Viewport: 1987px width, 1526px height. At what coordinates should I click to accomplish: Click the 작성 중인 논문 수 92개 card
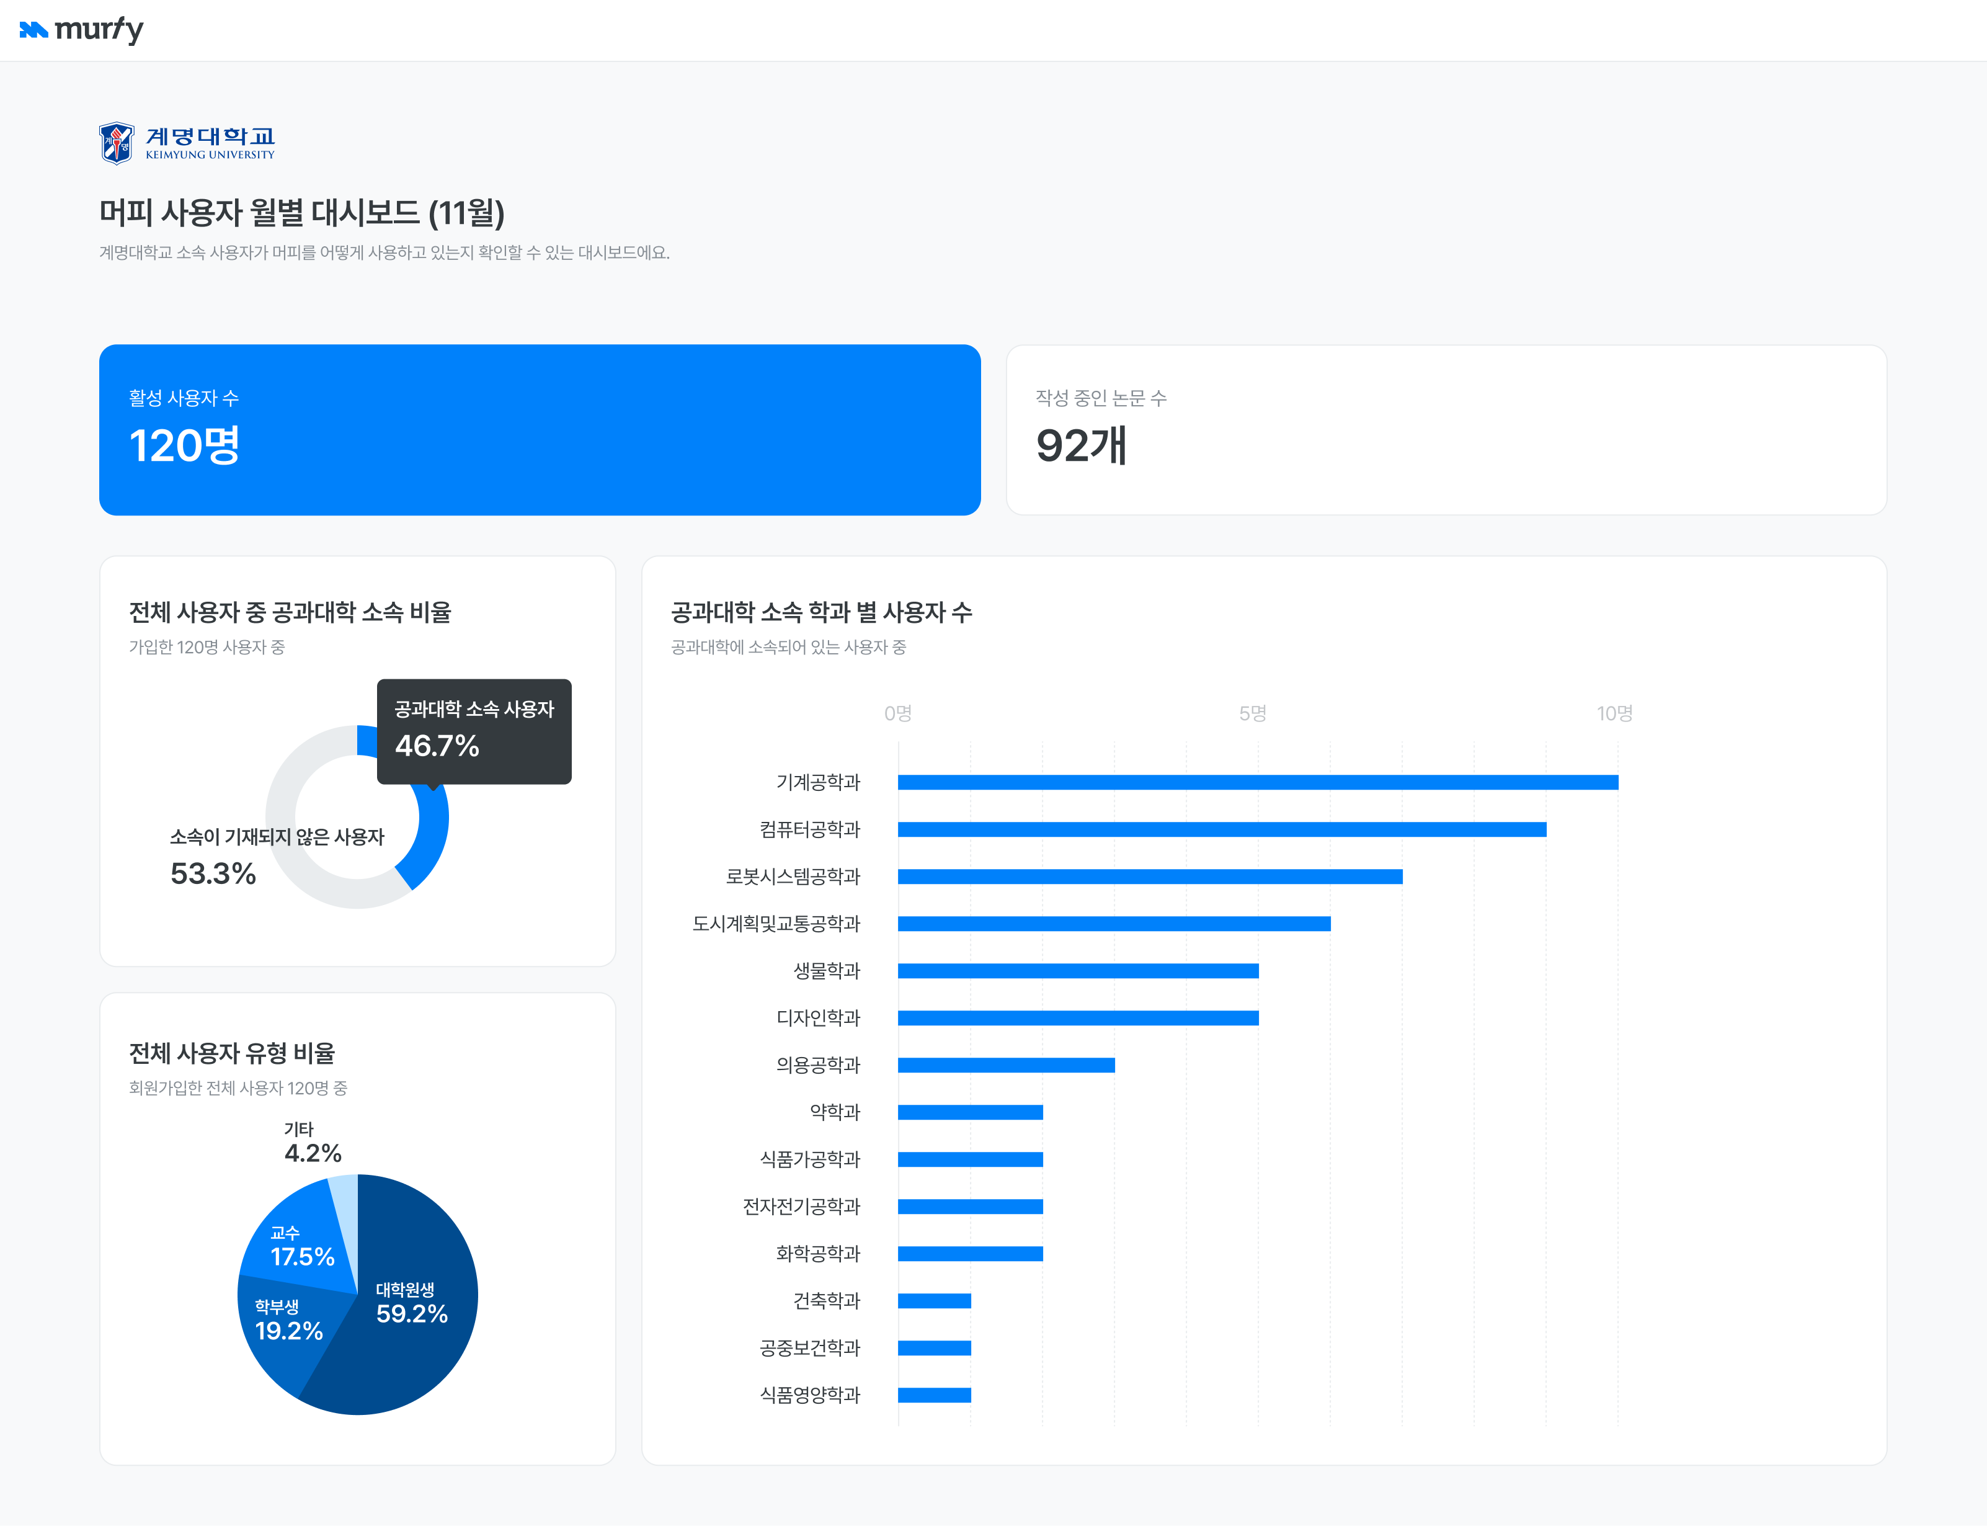[x=1446, y=430]
